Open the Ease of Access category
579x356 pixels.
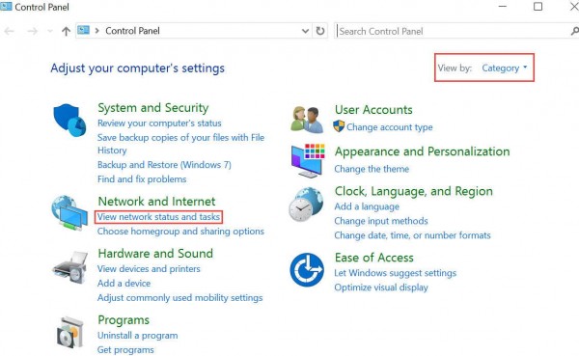pos(374,258)
